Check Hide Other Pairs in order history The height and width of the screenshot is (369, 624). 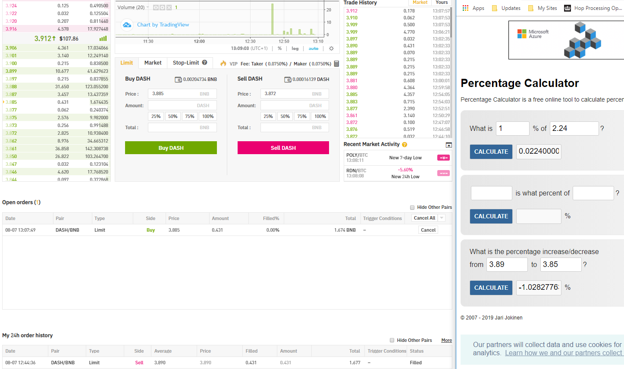coord(392,340)
